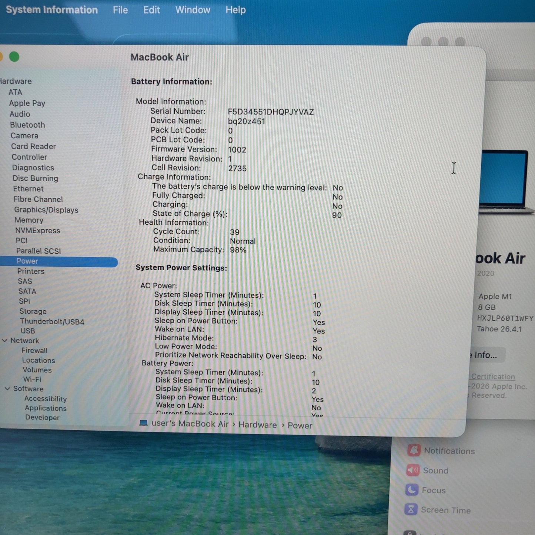
Task: Select Controller in the sidebar
Action: click(29, 157)
